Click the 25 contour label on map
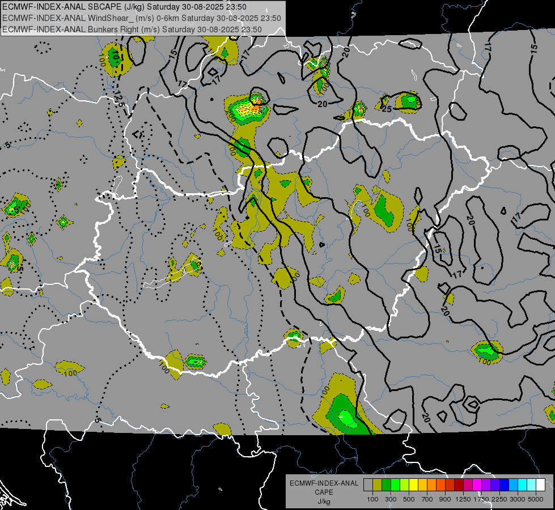 pos(387,109)
